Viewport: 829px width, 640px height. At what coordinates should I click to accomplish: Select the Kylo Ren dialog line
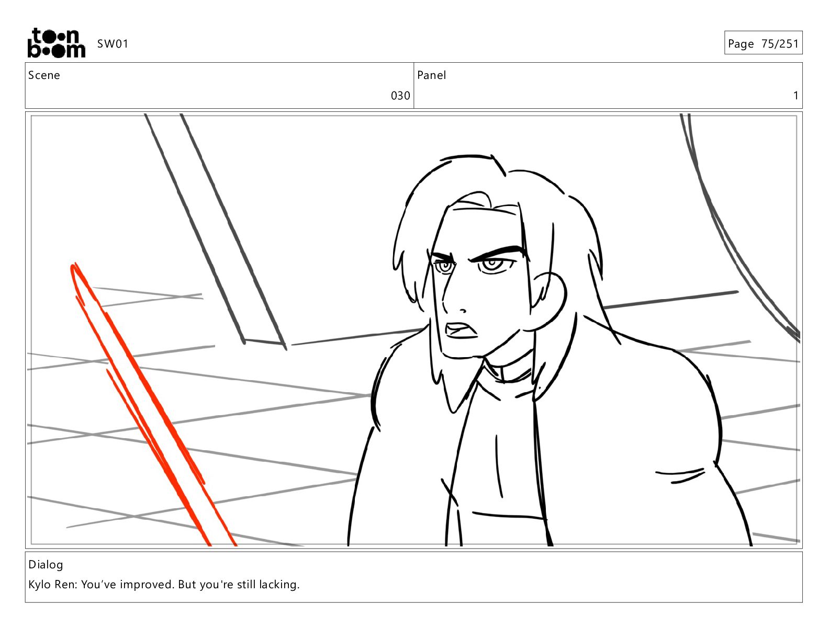click(x=164, y=585)
